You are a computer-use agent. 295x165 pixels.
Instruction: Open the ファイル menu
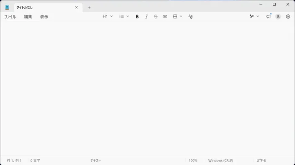(10, 17)
